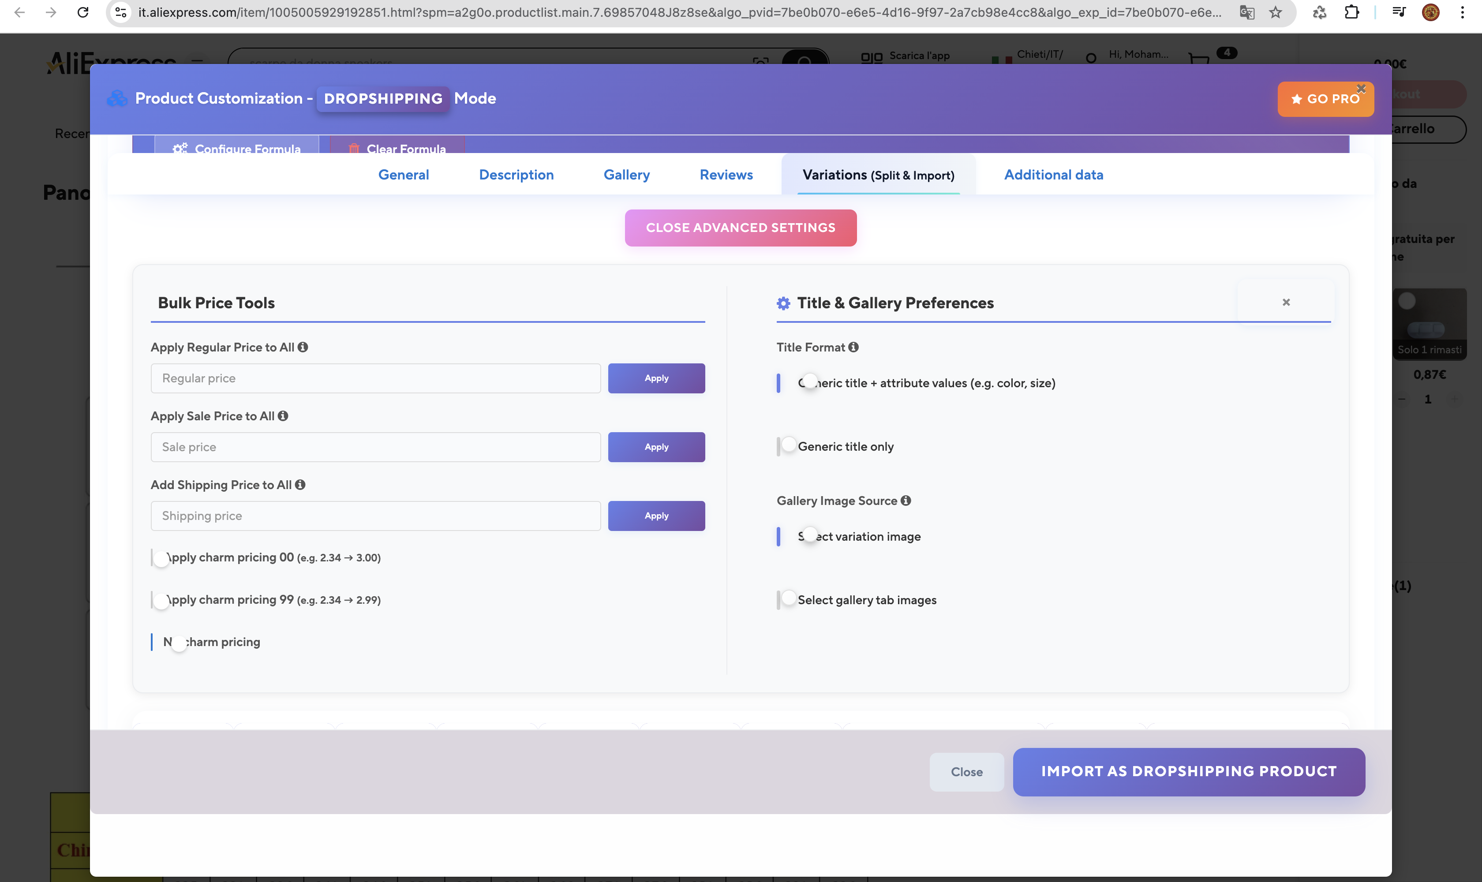The height and width of the screenshot is (882, 1482).
Task: Click the Google Translate icon in address bar
Action: tap(1246, 12)
